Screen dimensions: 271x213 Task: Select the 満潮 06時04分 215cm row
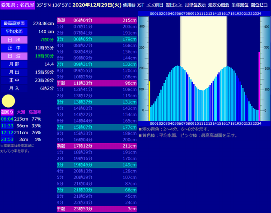pyautogui.click(x=97, y=21)
